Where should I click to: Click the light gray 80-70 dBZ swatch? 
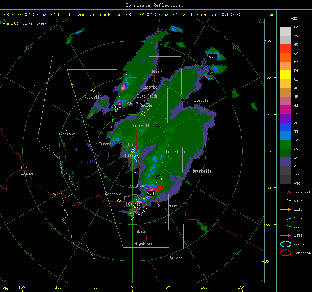click(286, 32)
